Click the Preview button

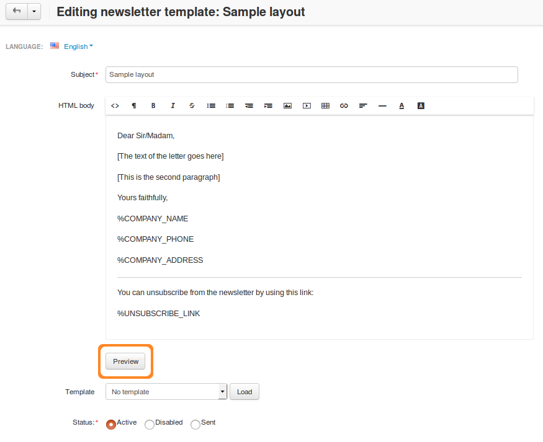(x=125, y=361)
